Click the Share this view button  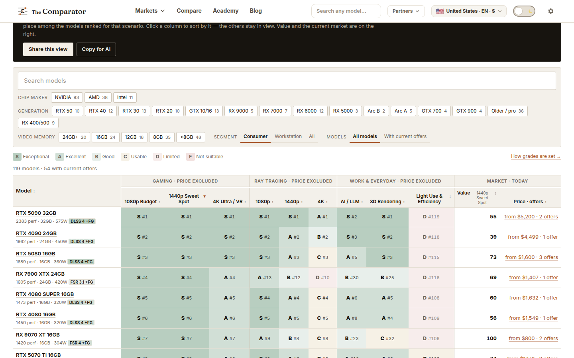click(48, 49)
